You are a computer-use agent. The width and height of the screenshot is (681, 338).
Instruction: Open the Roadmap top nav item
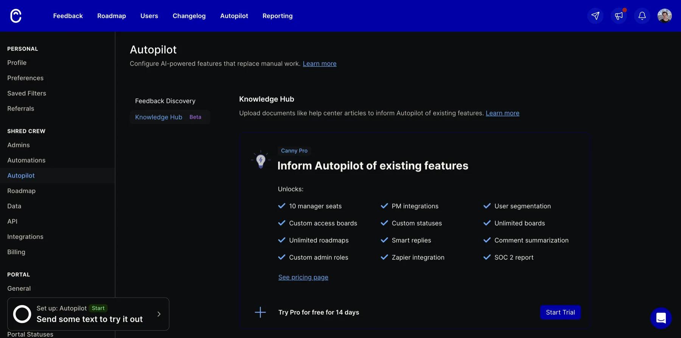(x=112, y=16)
